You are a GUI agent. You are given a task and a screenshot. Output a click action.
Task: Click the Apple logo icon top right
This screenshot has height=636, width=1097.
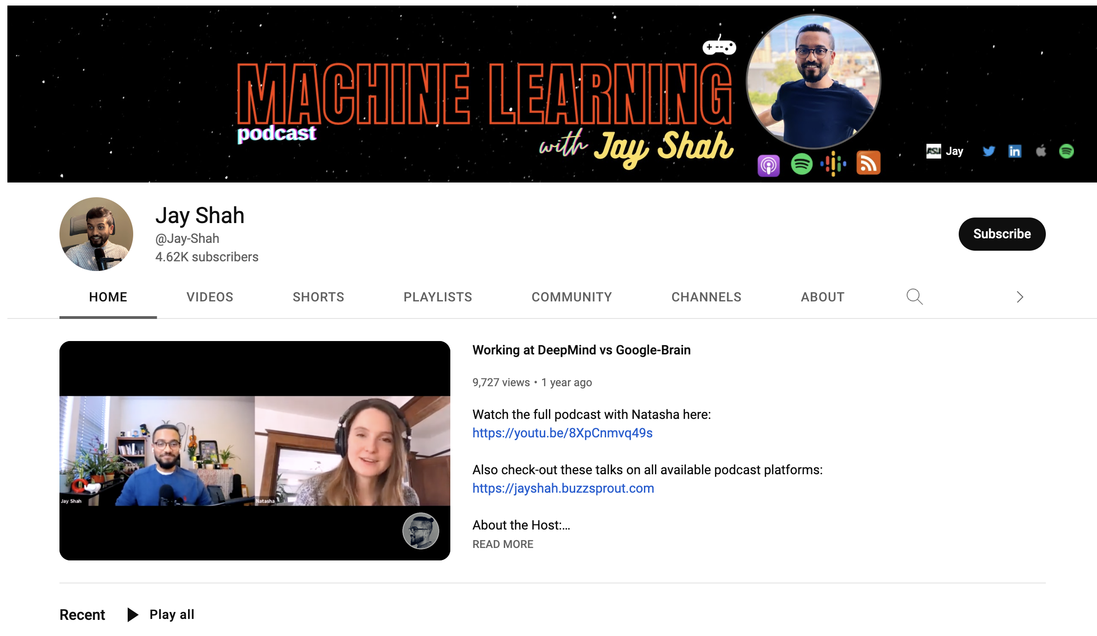click(x=1041, y=151)
